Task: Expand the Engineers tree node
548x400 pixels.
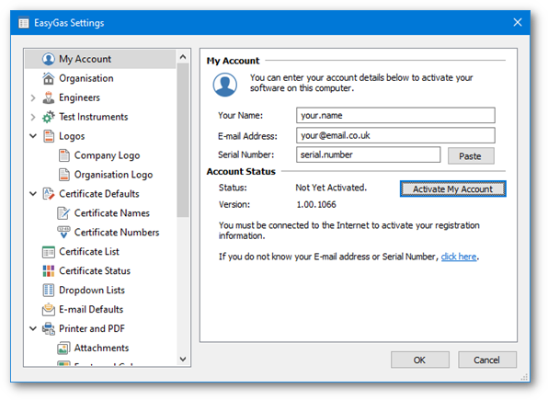Action: 33,97
